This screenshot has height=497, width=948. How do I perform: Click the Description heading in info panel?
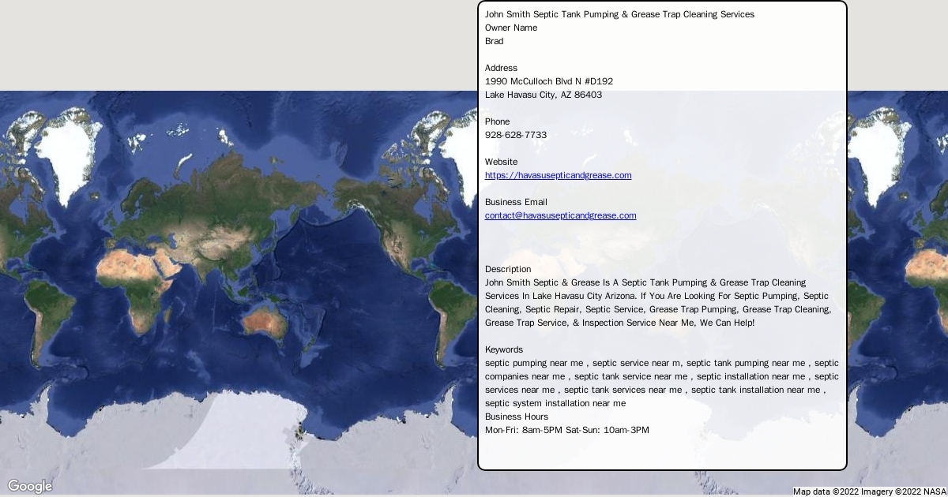(508, 269)
